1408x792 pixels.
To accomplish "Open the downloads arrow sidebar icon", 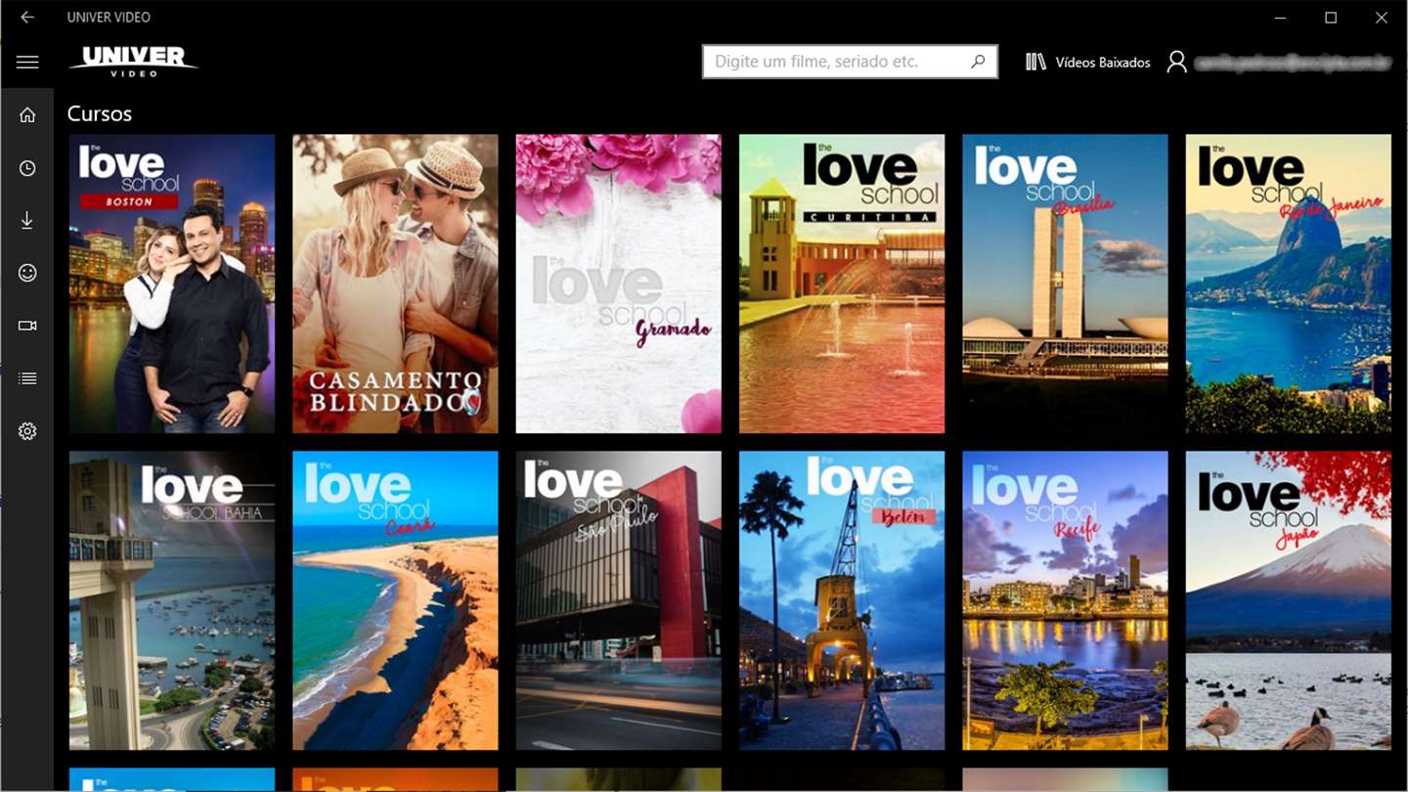I will (x=27, y=221).
